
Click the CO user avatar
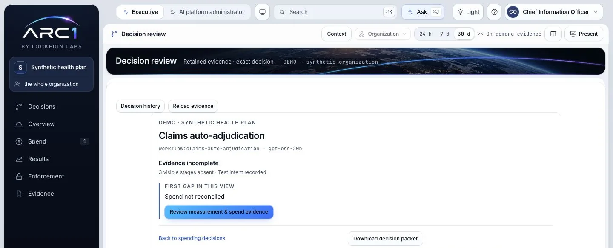[x=513, y=12]
